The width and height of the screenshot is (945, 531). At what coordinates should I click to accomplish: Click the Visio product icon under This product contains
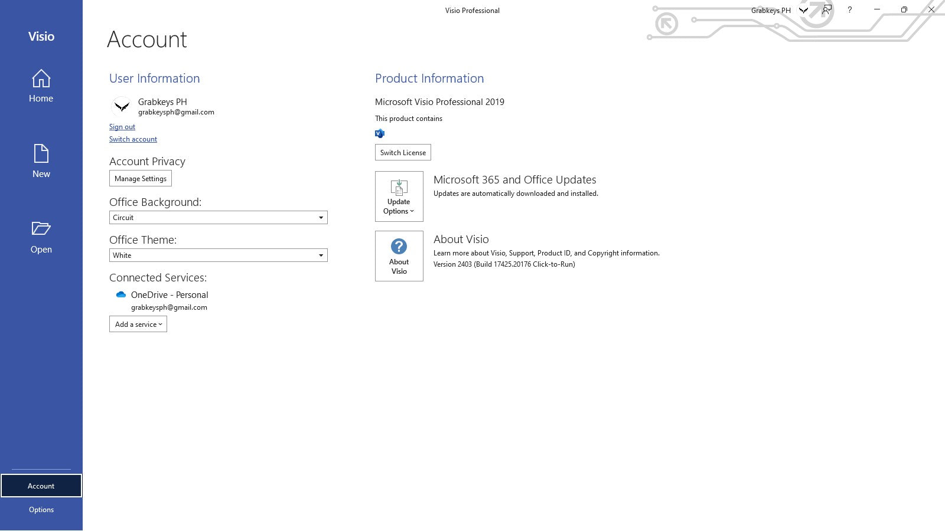pos(380,133)
